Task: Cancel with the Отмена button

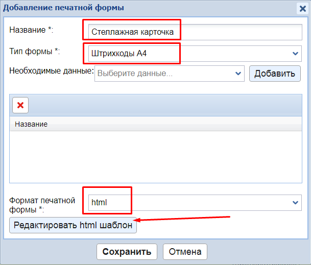Action: 185,251
